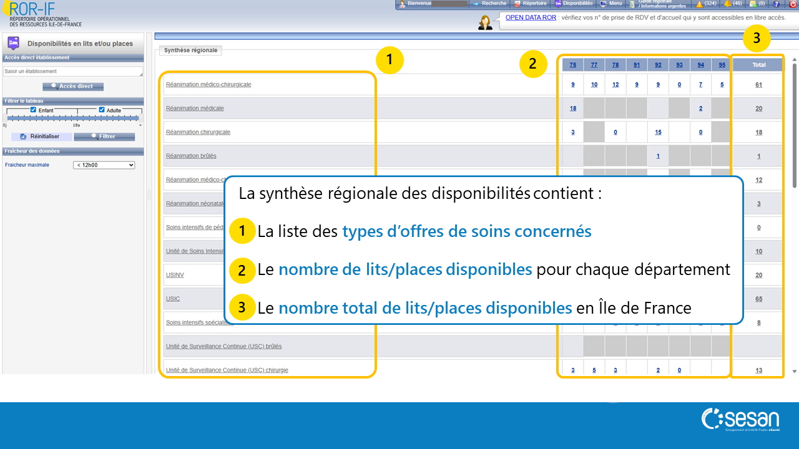Click the purple bed Disponibilités panel icon
The image size is (799, 449).
pyautogui.click(x=13, y=43)
